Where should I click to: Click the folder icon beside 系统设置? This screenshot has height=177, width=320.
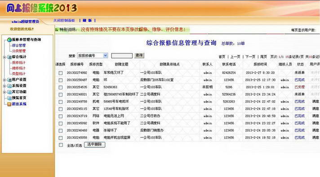[x=9, y=86]
